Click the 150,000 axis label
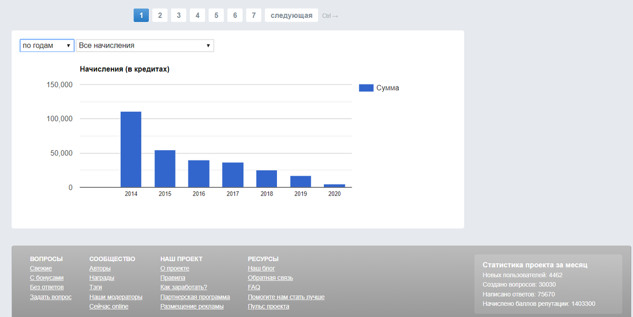 click(x=60, y=84)
